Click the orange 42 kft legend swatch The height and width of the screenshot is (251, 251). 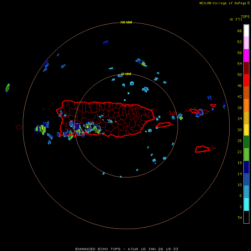[246, 105]
